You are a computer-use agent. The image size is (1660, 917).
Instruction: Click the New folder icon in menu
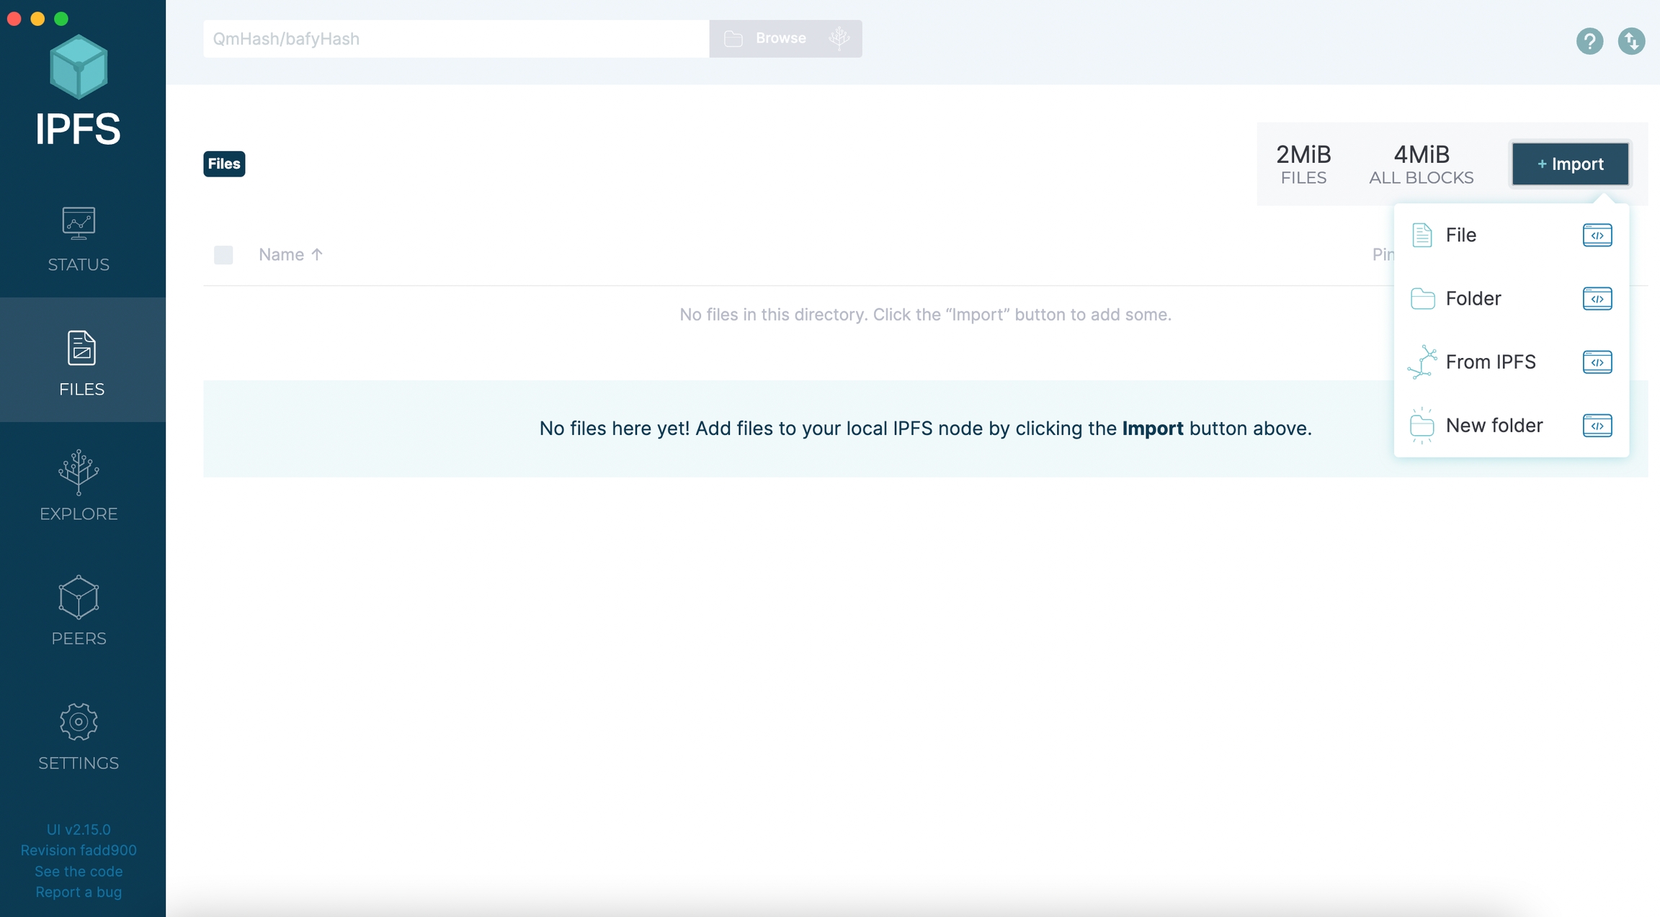(x=1422, y=425)
